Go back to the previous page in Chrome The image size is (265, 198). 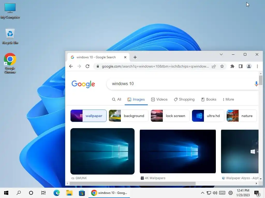[x=71, y=66]
